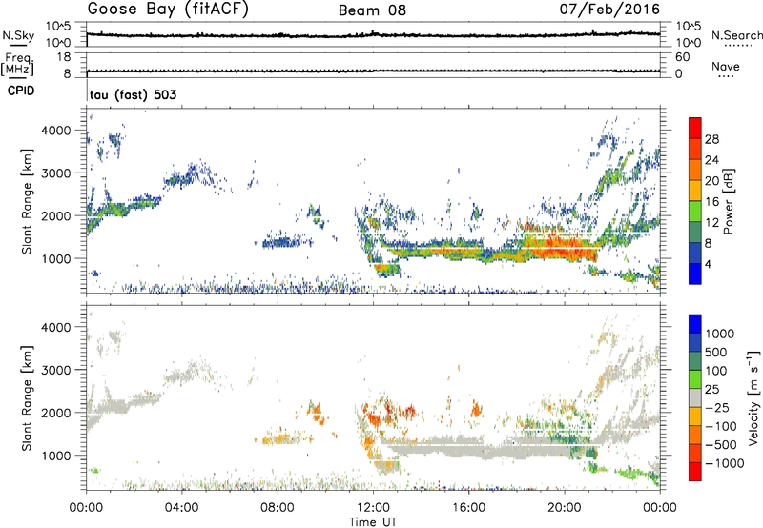Click the '-500' tick on the Velocity colorbar
763x528 pixels.
[x=721, y=444]
